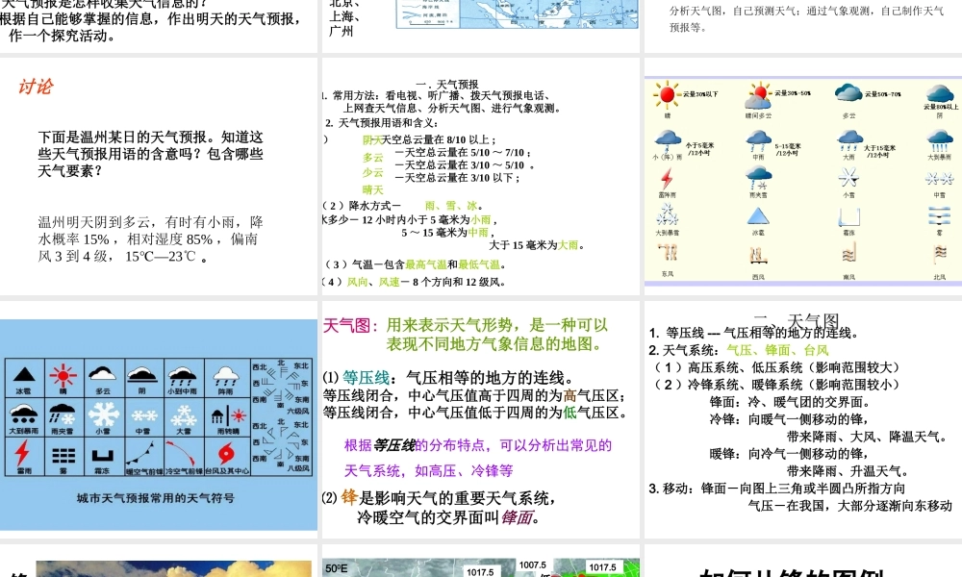Open the 讨论 discussion slide
The image size is (962, 577).
pyautogui.click(x=159, y=177)
